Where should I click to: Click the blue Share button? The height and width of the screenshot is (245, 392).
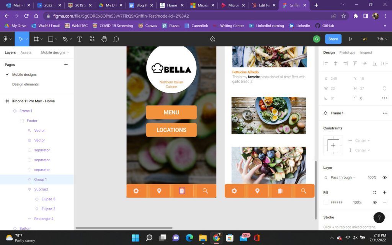tap(333, 39)
